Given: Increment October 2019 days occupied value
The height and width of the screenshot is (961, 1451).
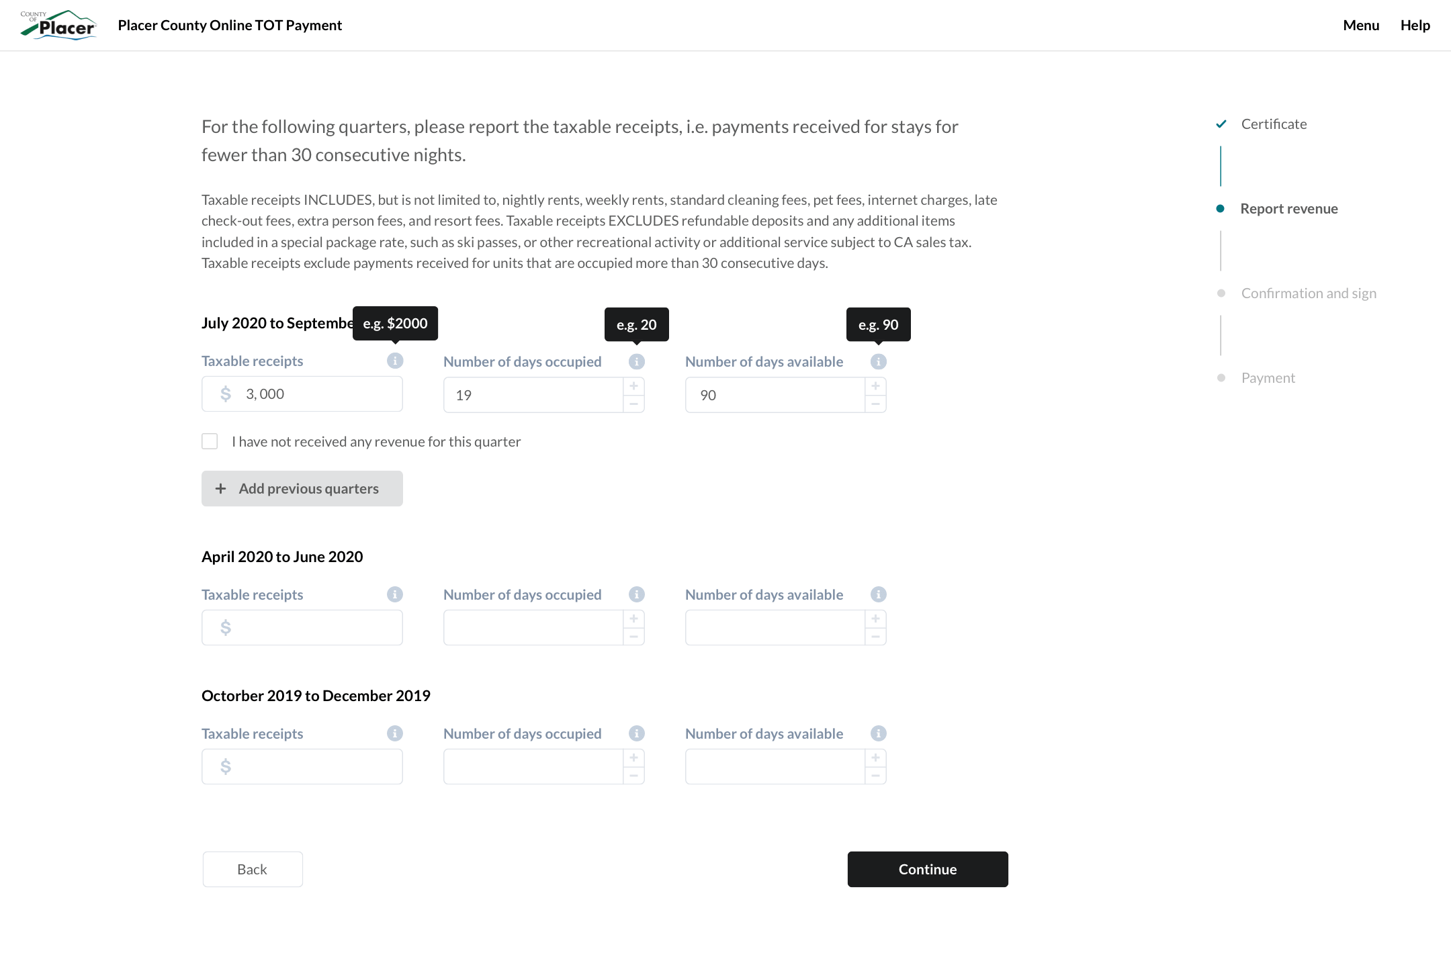Looking at the screenshot, I should pos(632,757).
